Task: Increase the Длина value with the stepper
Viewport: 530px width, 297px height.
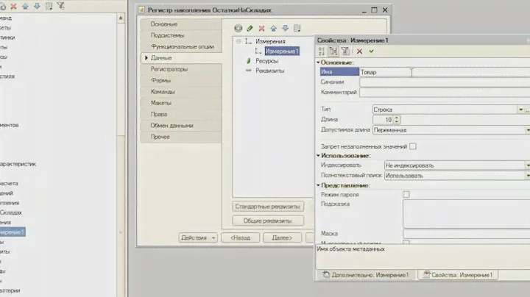Action: [397, 117]
